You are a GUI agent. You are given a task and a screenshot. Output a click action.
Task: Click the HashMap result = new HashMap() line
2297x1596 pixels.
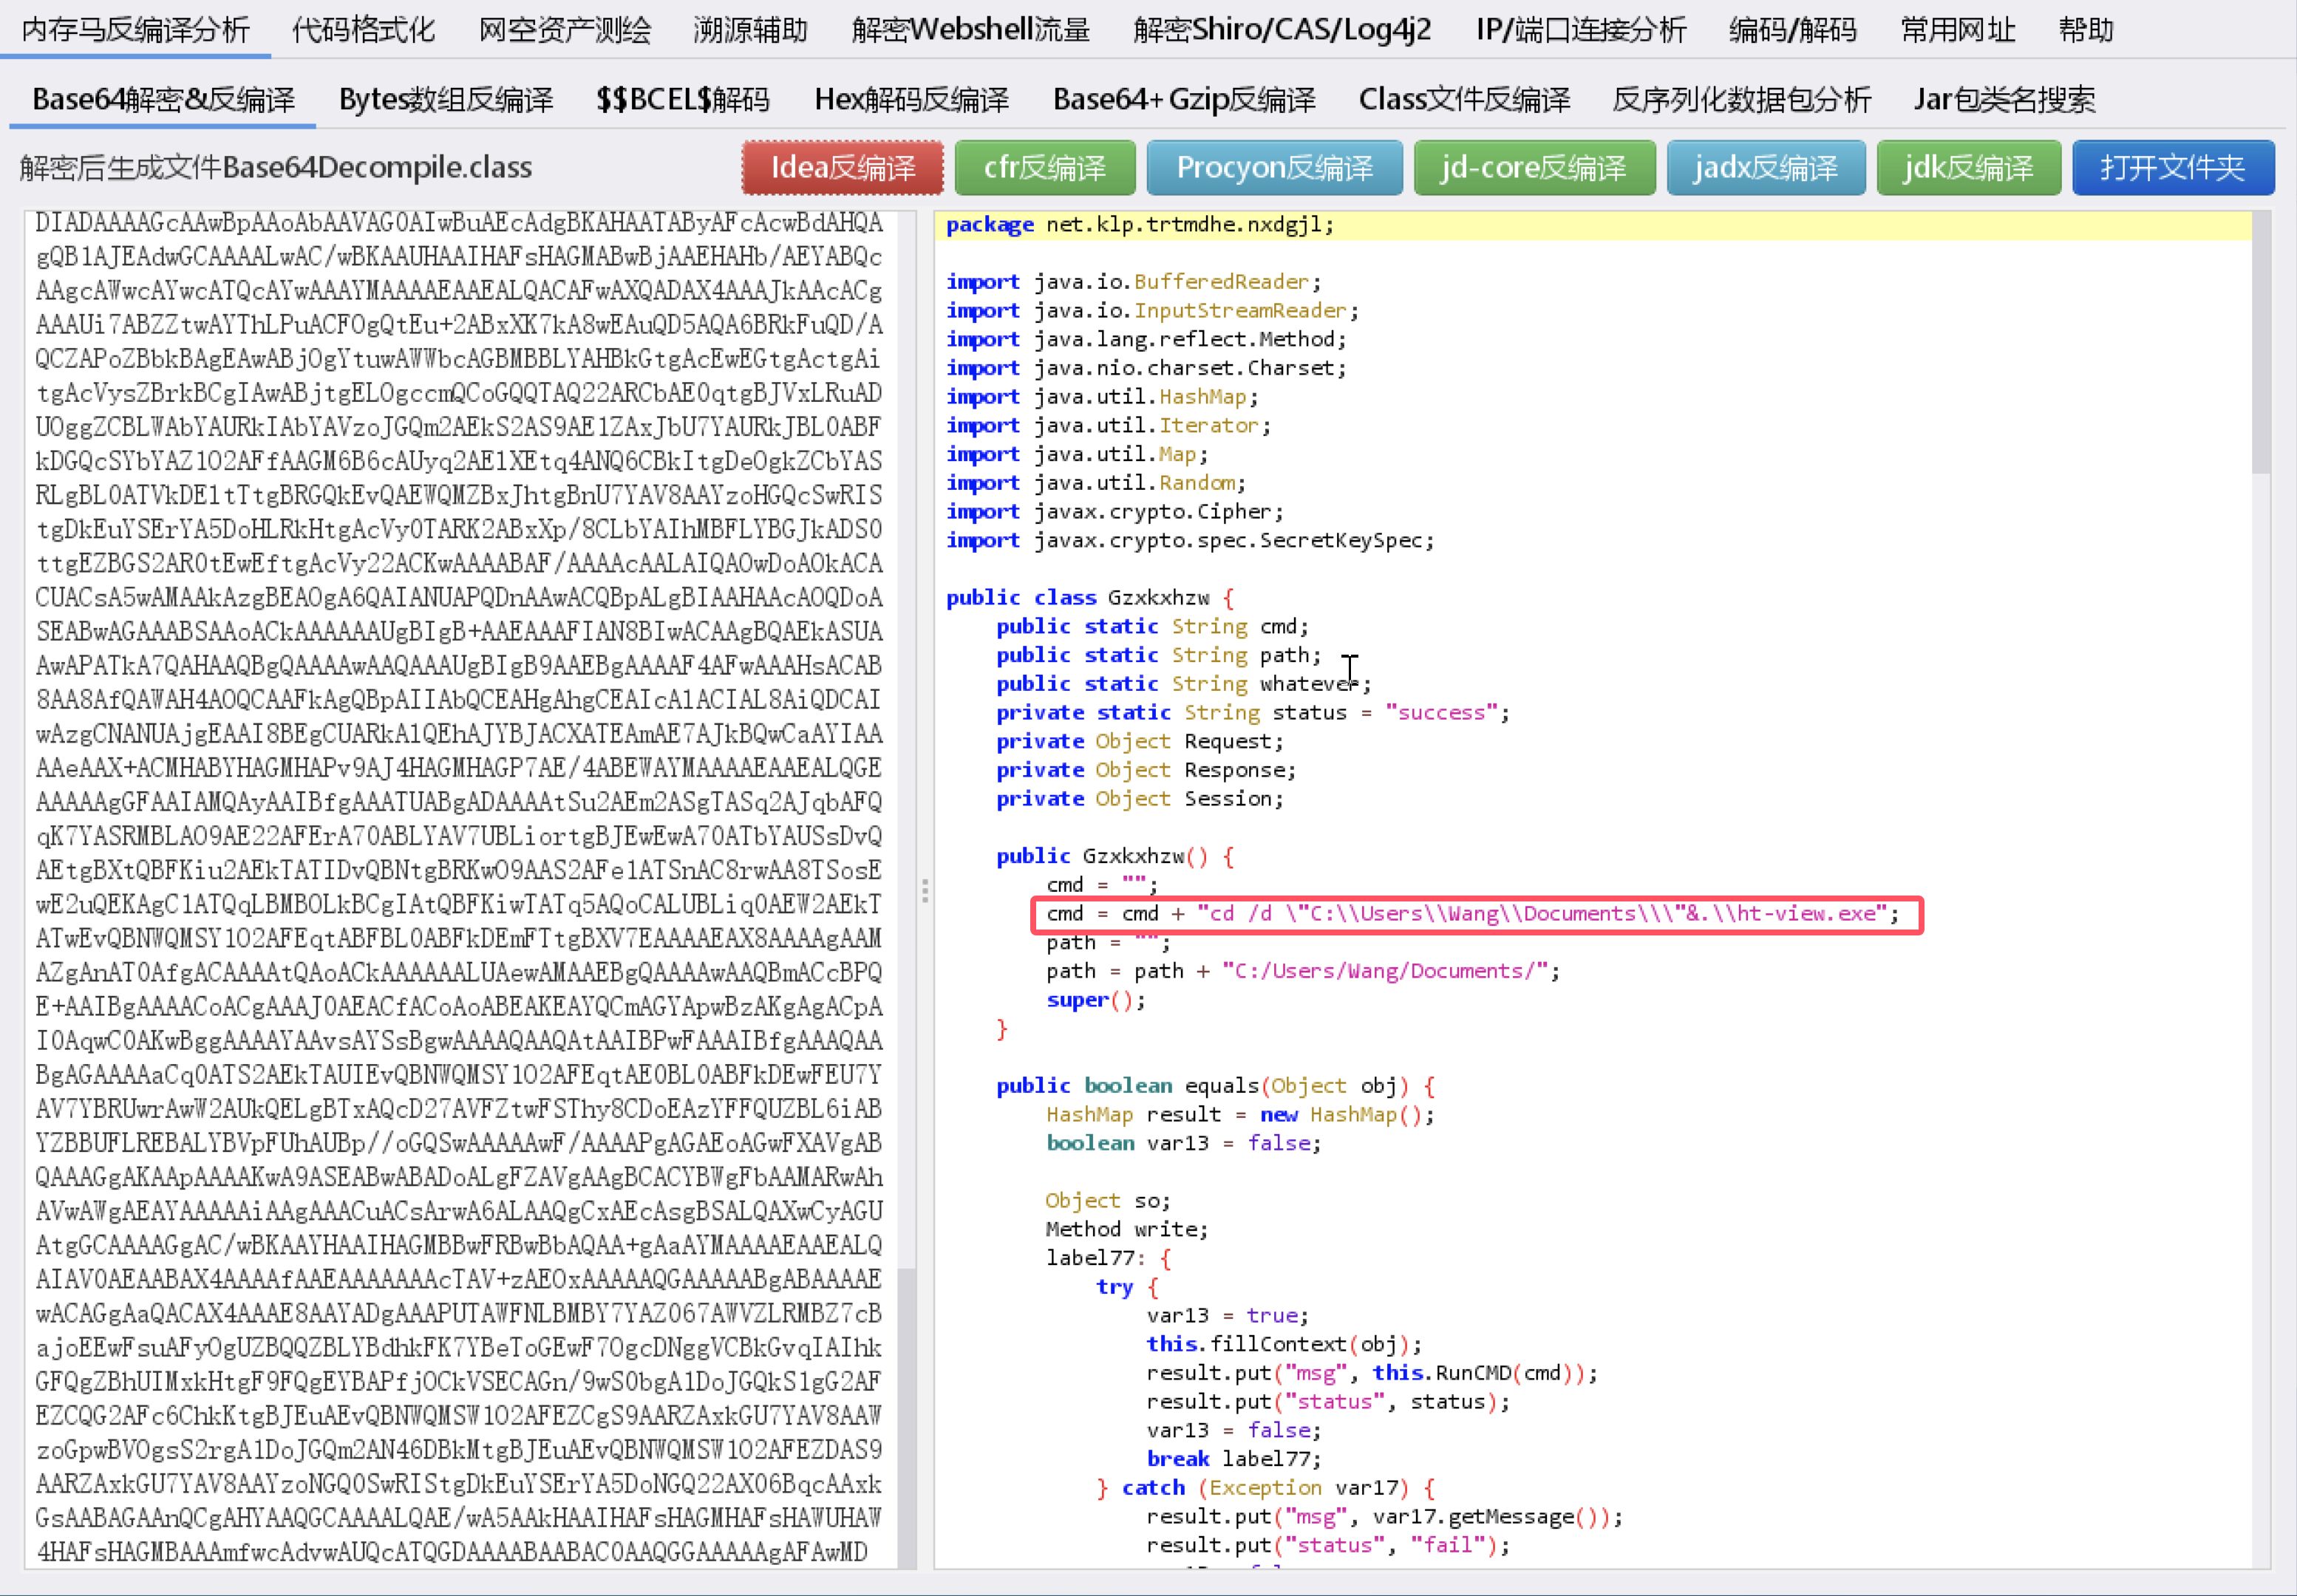click(1240, 1115)
